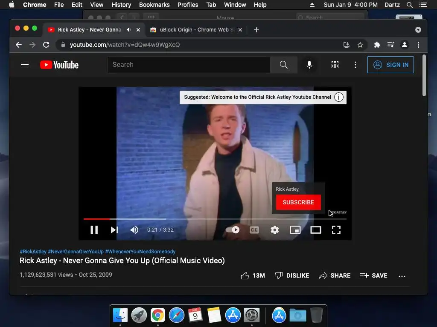Go forward in Chrome

[32, 45]
